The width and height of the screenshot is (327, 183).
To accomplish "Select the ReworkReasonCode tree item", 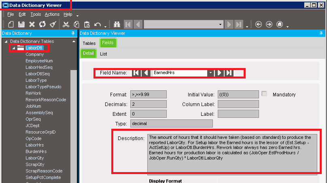I will click(46, 100).
